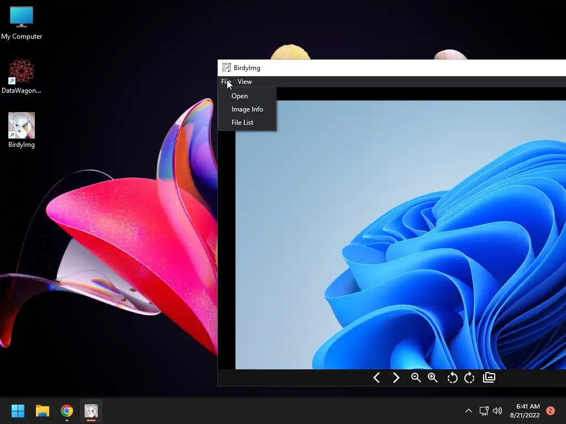
Task: Open notification badge showing 2
Action: [551, 411]
